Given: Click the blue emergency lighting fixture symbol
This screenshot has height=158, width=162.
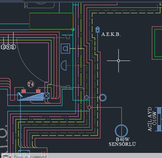Looking at the screenshot, I should 159,119.
